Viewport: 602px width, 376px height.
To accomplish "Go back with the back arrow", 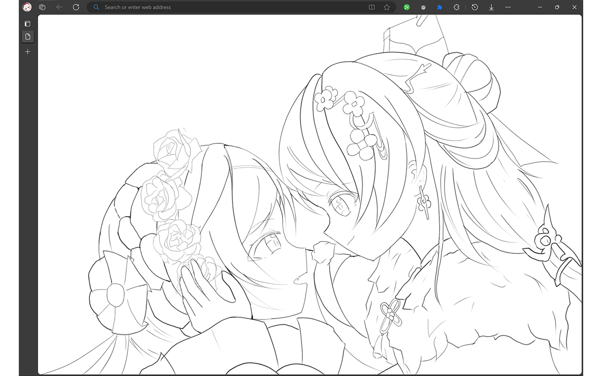I will coord(59,7).
